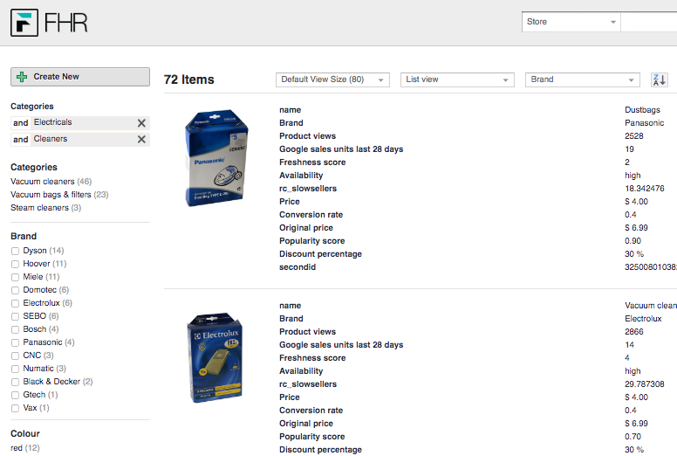677x456 pixels.
Task: Click the FHR logo icon
Action: pos(24,23)
